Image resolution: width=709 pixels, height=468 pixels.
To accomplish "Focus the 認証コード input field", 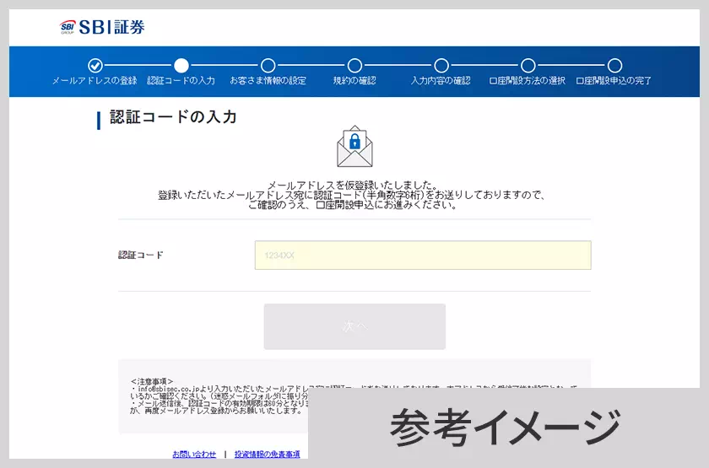I will coord(422,256).
